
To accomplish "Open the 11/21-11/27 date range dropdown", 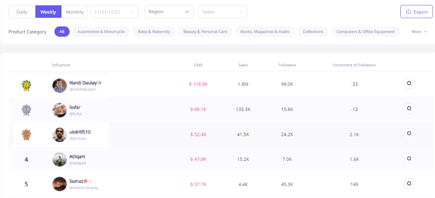I will click(115, 12).
